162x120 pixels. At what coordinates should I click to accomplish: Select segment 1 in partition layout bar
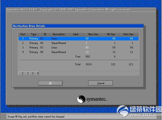tap(22, 73)
